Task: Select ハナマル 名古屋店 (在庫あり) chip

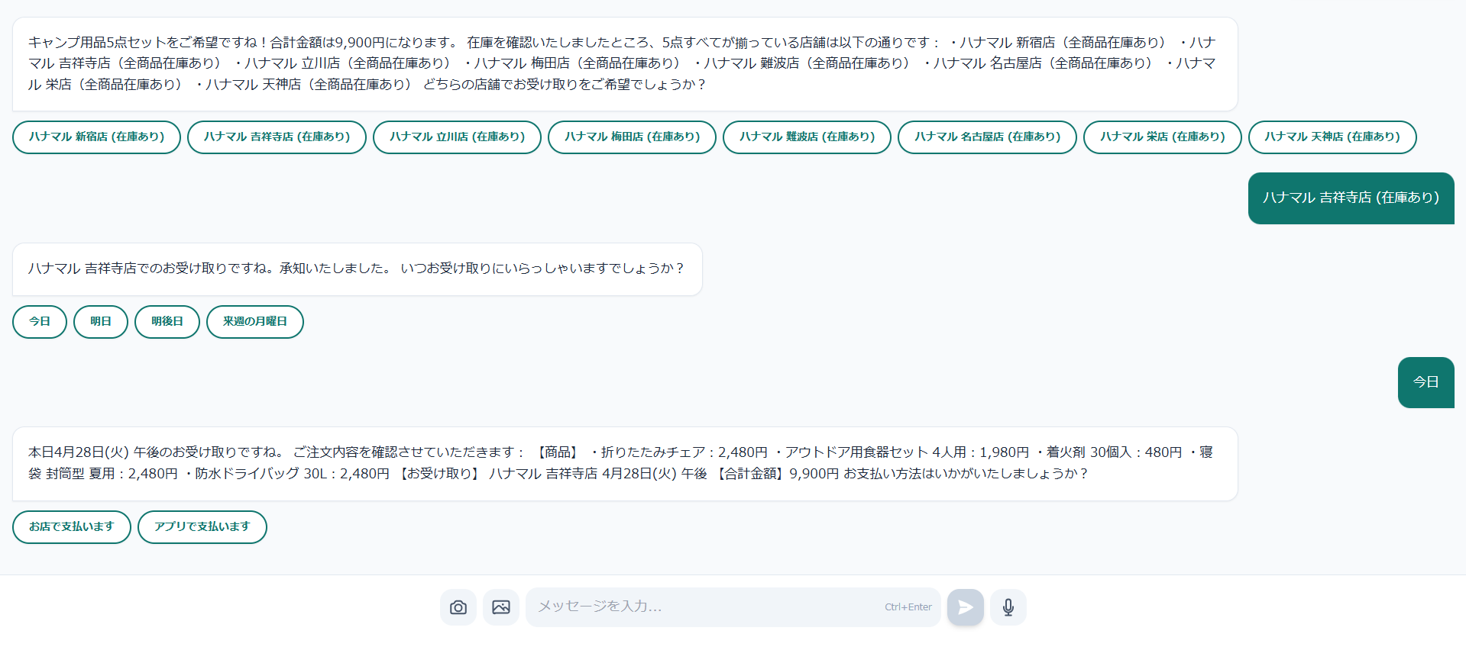Action: (987, 137)
